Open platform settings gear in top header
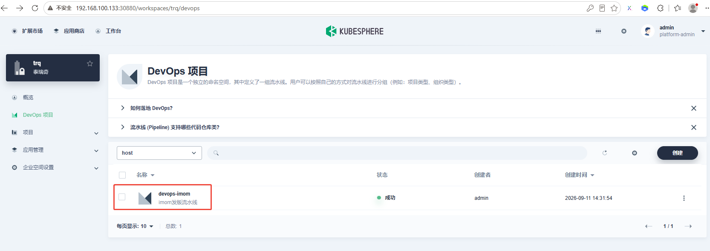Screen dimensions: 710x251 624,31
